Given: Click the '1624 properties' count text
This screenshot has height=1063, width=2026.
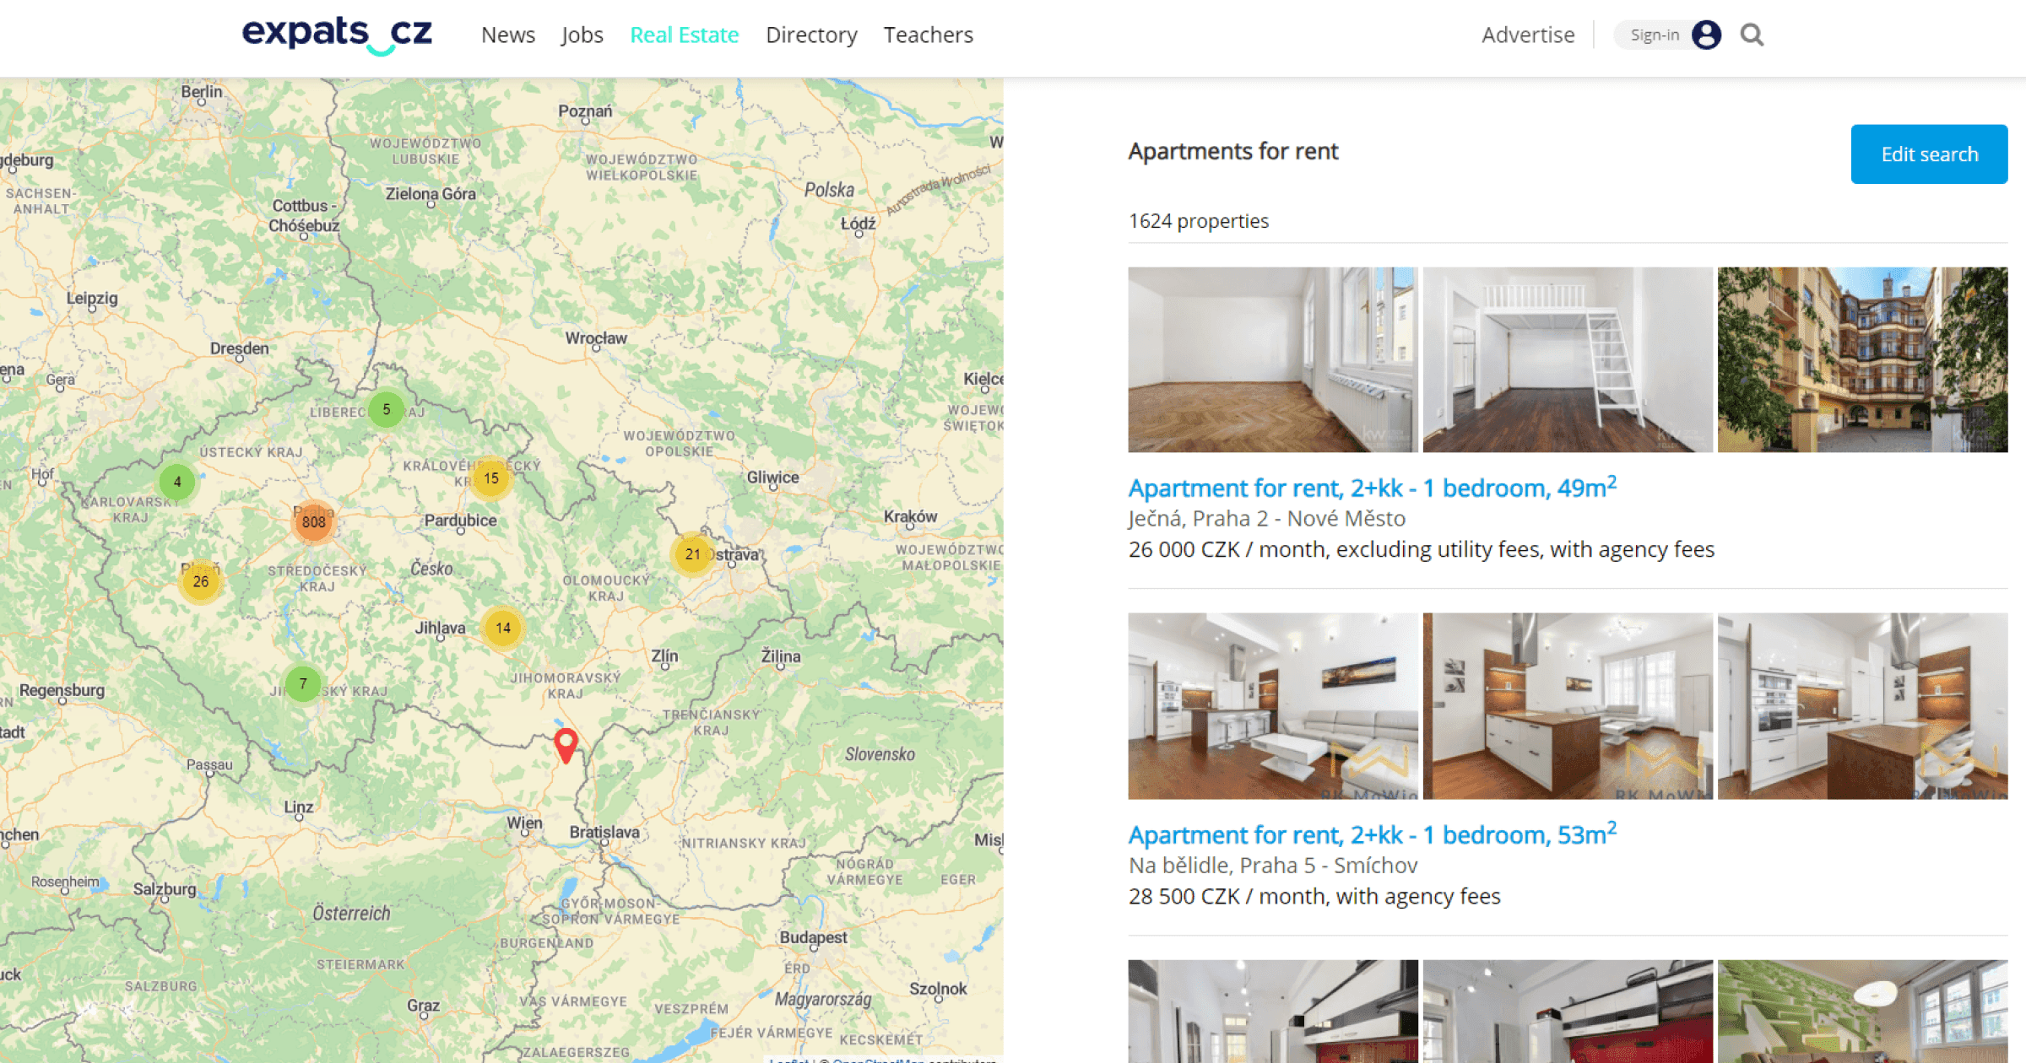Looking at the screenshot, I should 1199,221.
